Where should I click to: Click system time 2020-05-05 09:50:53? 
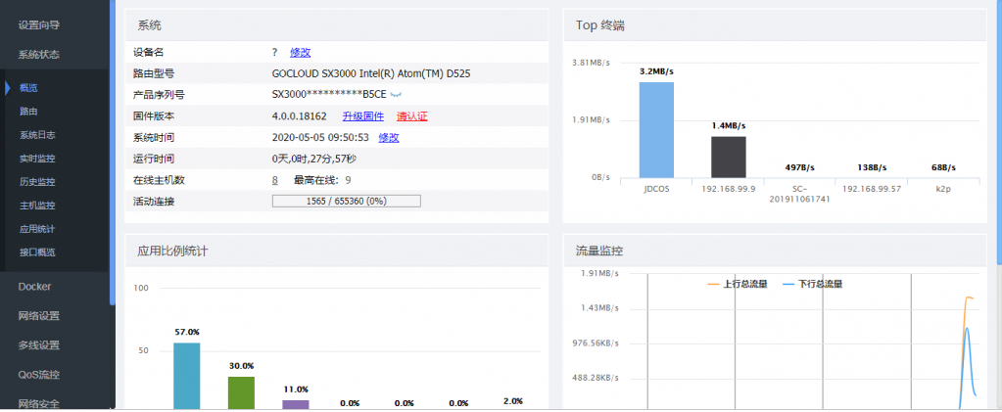[x=320, y=137]
